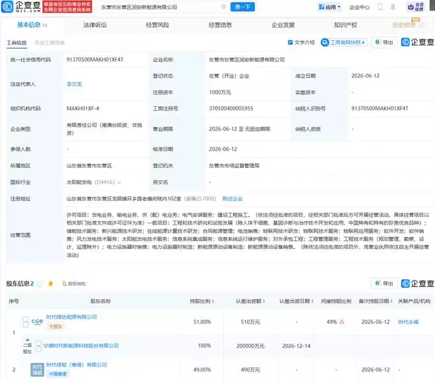Expand the 宁德时代新能源科技 row
This screenshot has height=382, width=435.
click(x=39, y=346)
